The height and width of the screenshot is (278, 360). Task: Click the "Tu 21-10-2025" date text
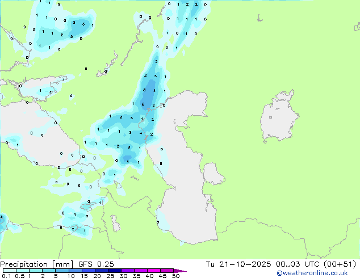(x=238, y=264)
